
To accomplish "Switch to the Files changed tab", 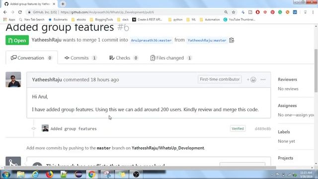I will (171, 58).
